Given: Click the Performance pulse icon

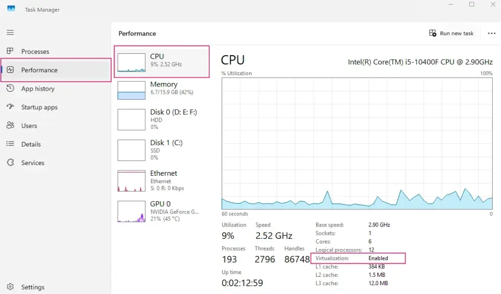Looking at the screenshot, I should [10, 70].
